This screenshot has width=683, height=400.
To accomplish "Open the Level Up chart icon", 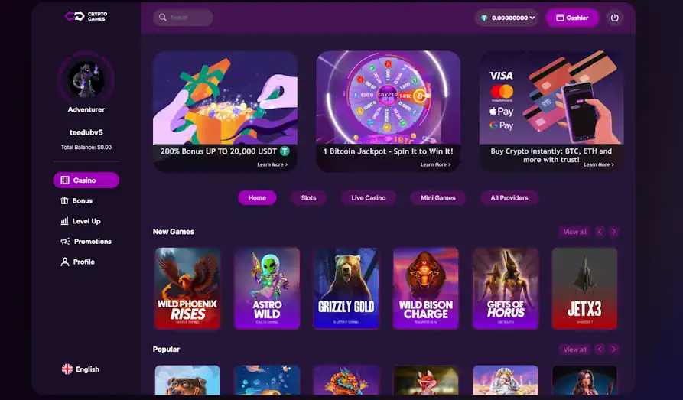I will point(64,221).
